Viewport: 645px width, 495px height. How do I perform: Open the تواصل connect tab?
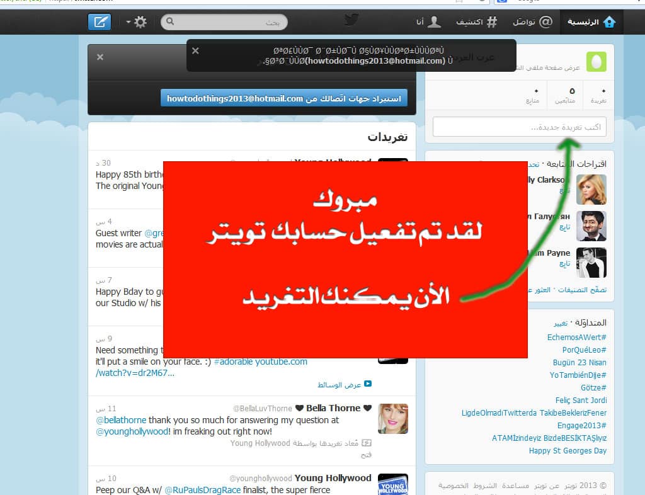tap(532, 22)
